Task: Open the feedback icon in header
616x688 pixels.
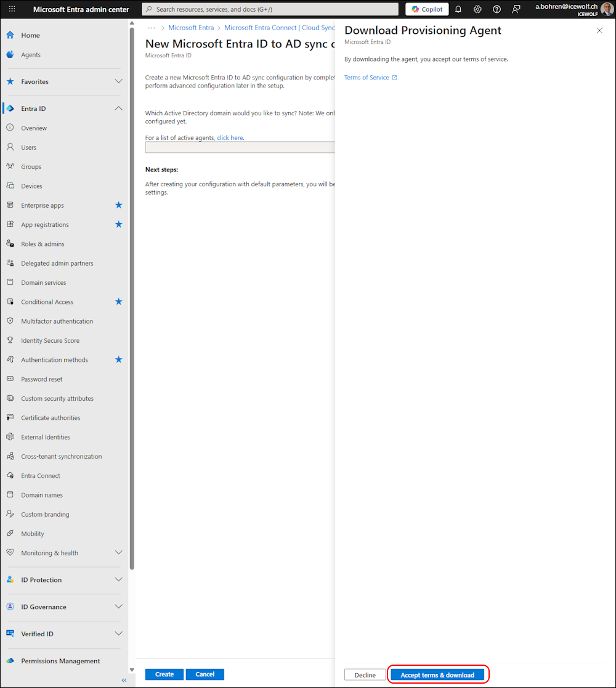Action: (x=516, y=9)
